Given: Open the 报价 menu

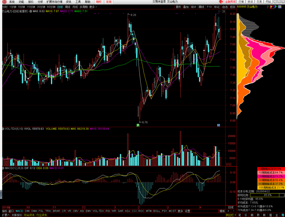Looking at the screenshot, I should pos(31,2).
